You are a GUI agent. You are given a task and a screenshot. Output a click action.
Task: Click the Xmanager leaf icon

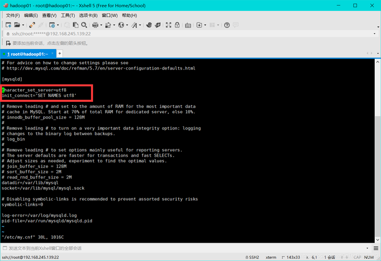[158, 25]
